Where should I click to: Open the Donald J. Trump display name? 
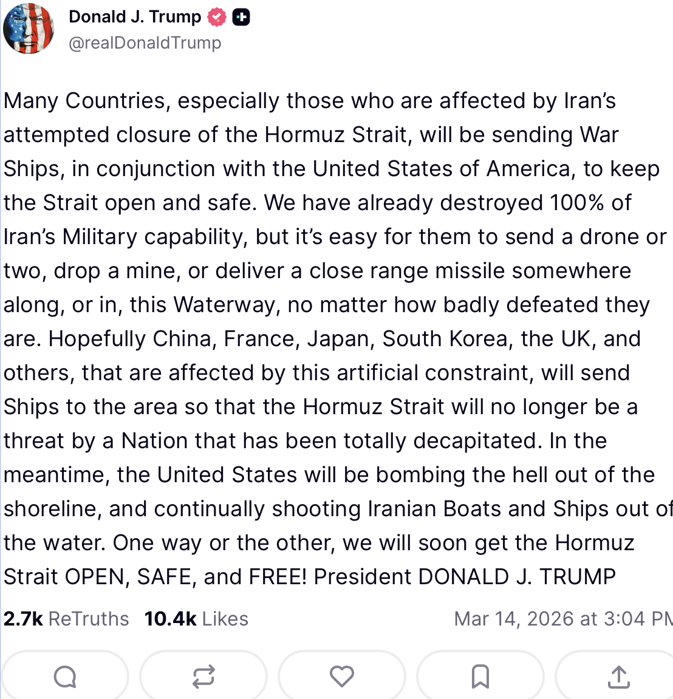[135, 17]
